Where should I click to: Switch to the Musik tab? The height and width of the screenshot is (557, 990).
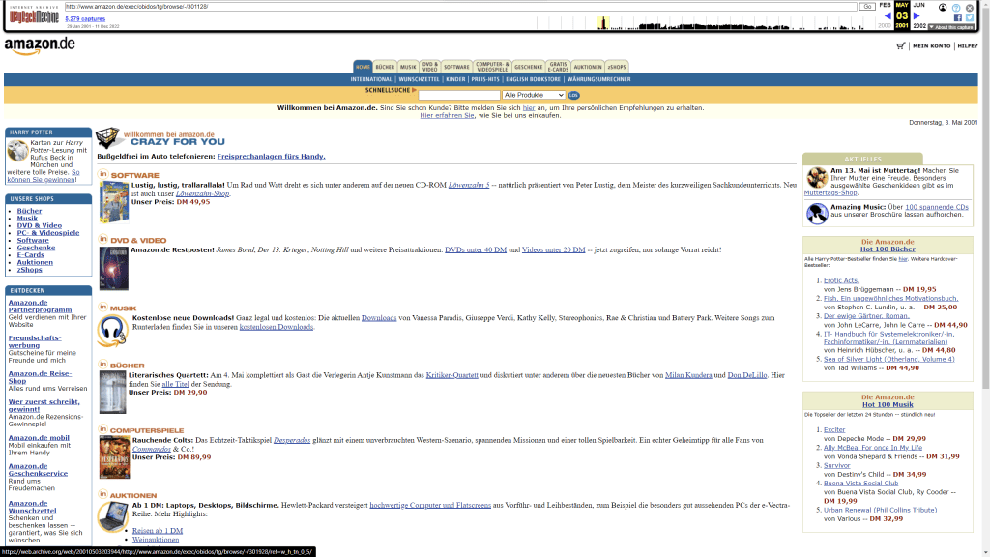coord(408,67)
